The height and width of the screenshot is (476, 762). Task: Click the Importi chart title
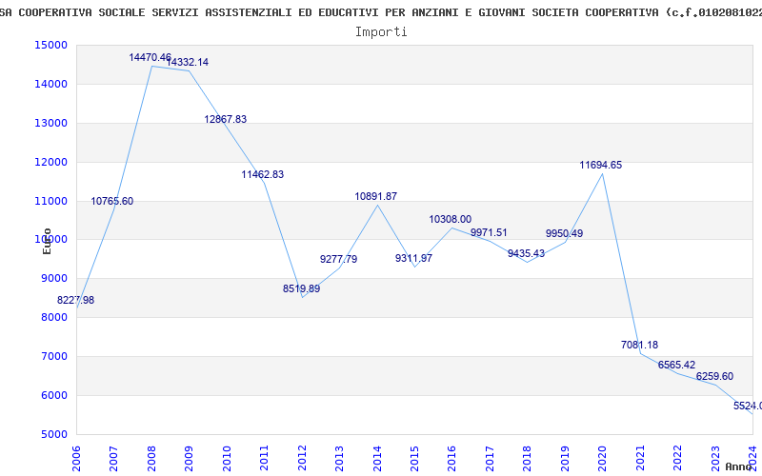pos(381,32)
